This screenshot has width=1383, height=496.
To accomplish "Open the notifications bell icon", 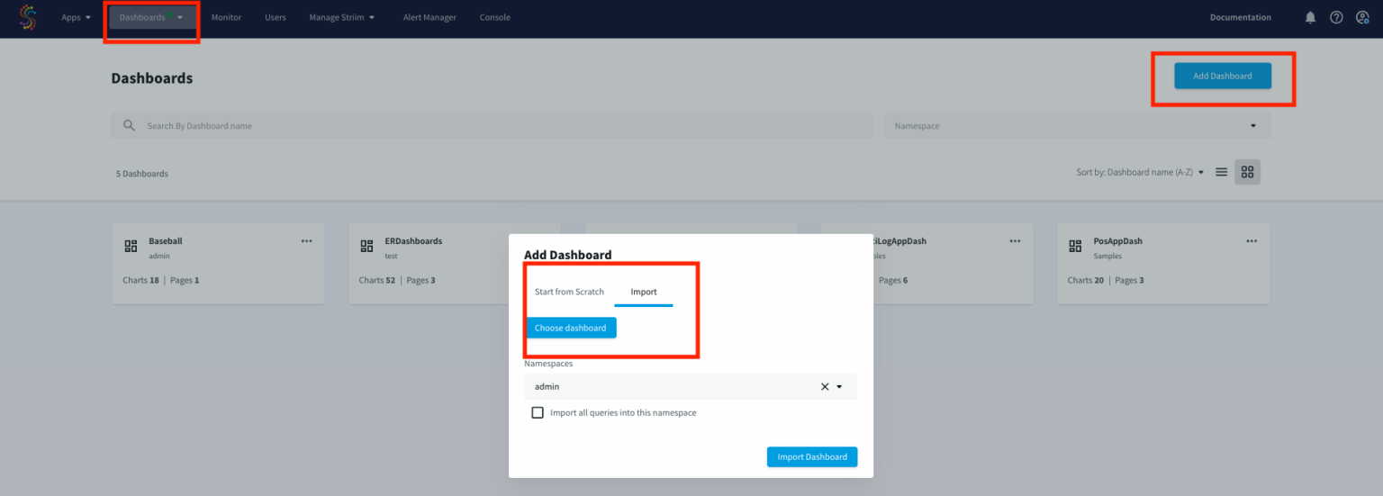I will click(1310, 17).
